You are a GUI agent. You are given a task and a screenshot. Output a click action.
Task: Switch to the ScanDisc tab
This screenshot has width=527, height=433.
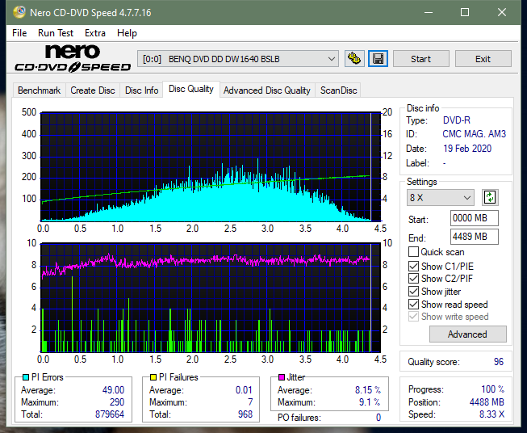(x=338, y=90)
